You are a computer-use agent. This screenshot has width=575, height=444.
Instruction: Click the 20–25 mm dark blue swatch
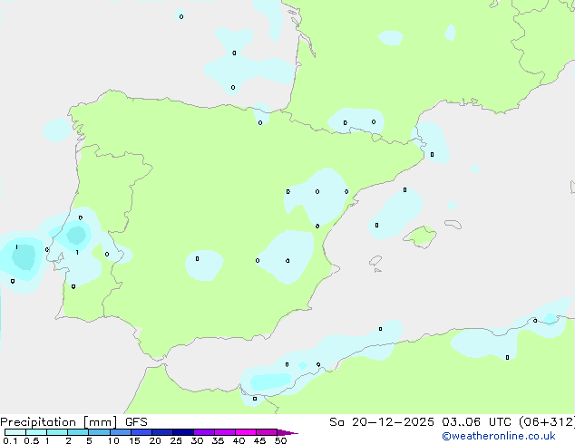pyautogui.click(x=162, y=432)
